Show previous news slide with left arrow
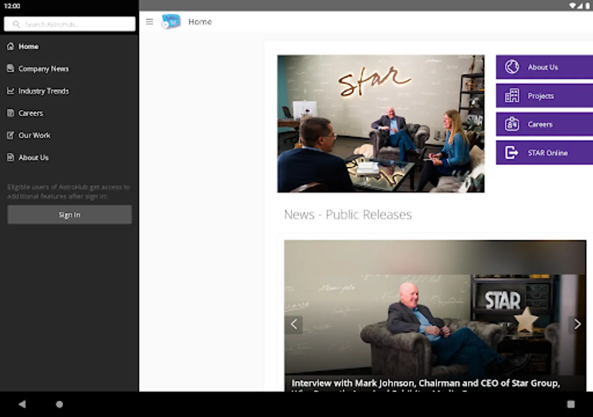The width and height of the screenshot is (593, 417). [x=294, y=324]
